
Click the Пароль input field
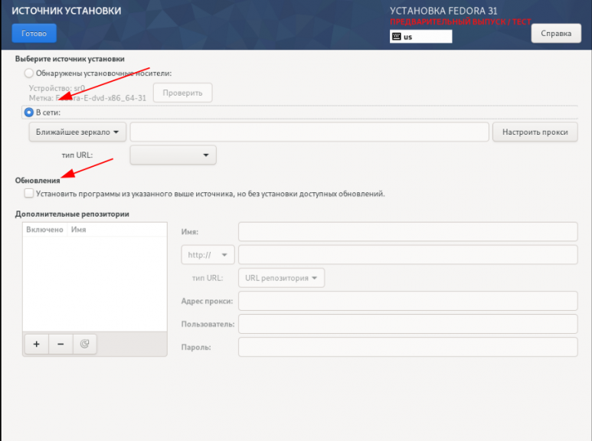pos(407,347)
